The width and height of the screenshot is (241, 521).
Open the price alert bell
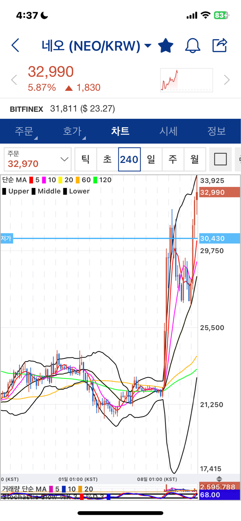[x=193, y=45]
